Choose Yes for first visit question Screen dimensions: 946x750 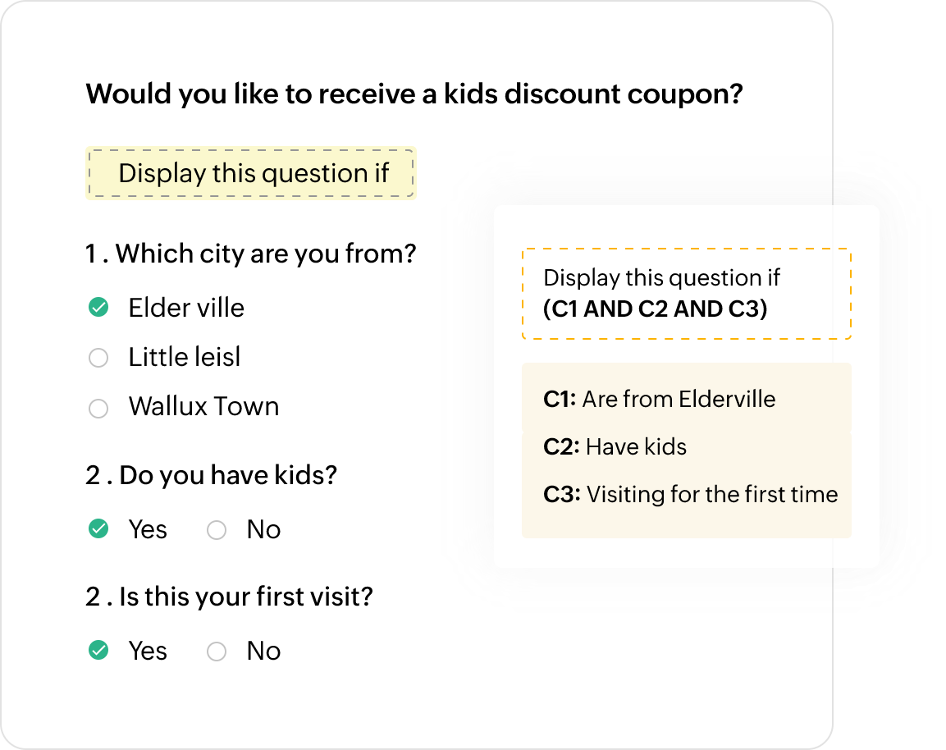(x=98, y=651)
